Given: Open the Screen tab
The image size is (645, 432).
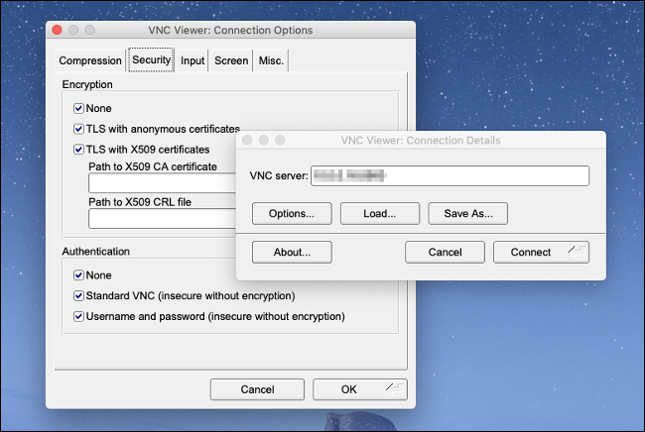Looking at the screenshot, I should click(x=231, y=60).
